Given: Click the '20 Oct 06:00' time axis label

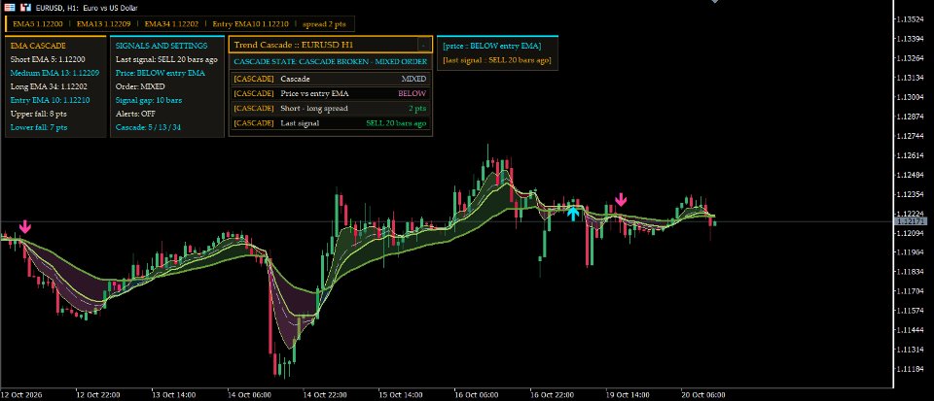Looking at the screenshot, I should tap(703, 394).
